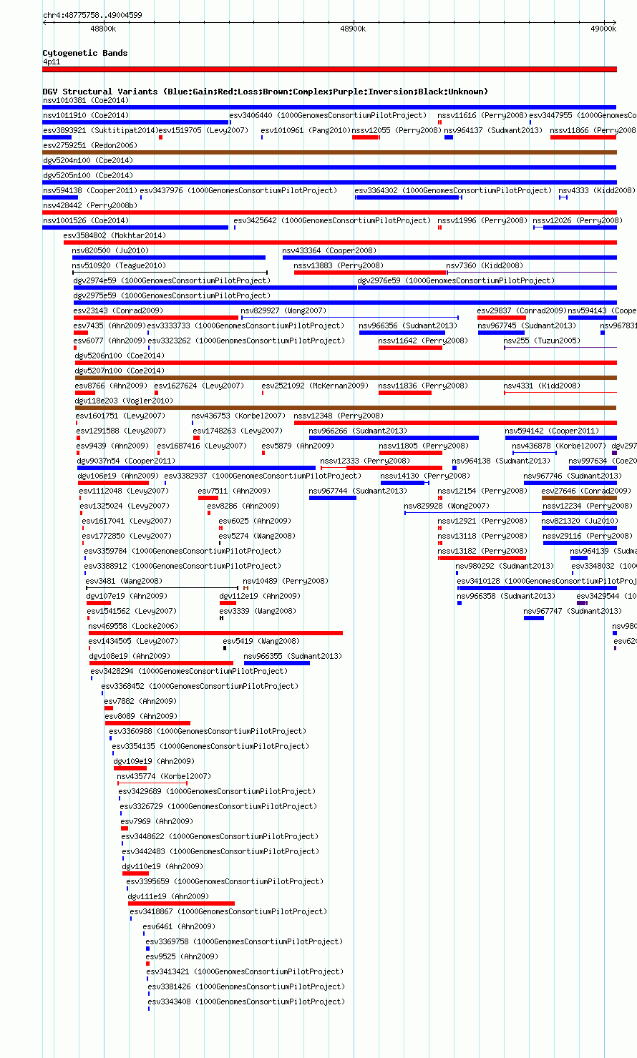Image resolution: width=637 pixels, height=1058 pixels.
Task: Select dgv5206n100 (Coe2014) label
Action: (x=120, y=356)
